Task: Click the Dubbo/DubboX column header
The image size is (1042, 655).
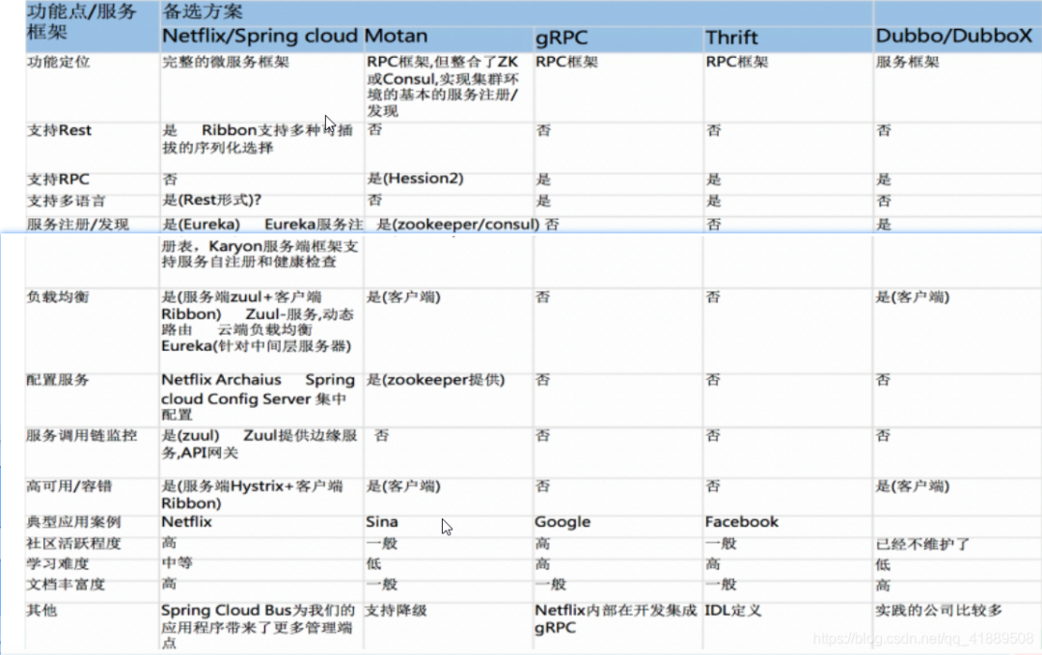Action: coord(953,36)
